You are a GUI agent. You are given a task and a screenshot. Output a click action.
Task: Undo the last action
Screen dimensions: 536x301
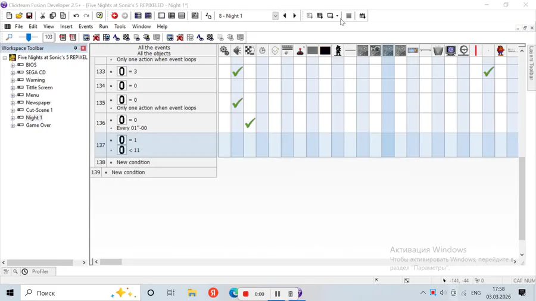76,15
